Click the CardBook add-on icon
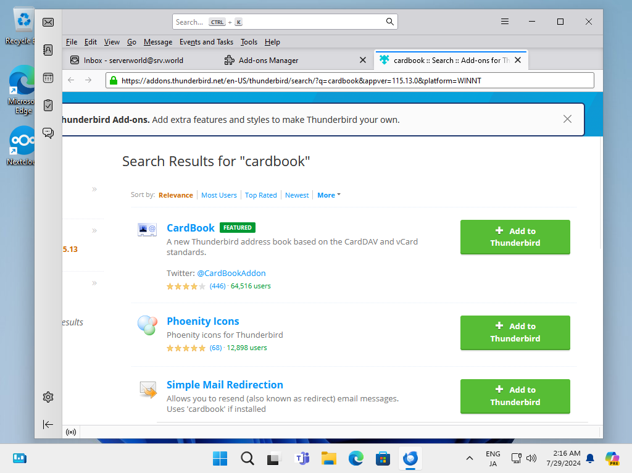The width and height of the screenshot is (632, 473). tap(147, 230)
